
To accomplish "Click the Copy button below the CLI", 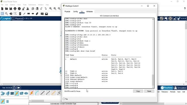I will [x=138, y=91].
